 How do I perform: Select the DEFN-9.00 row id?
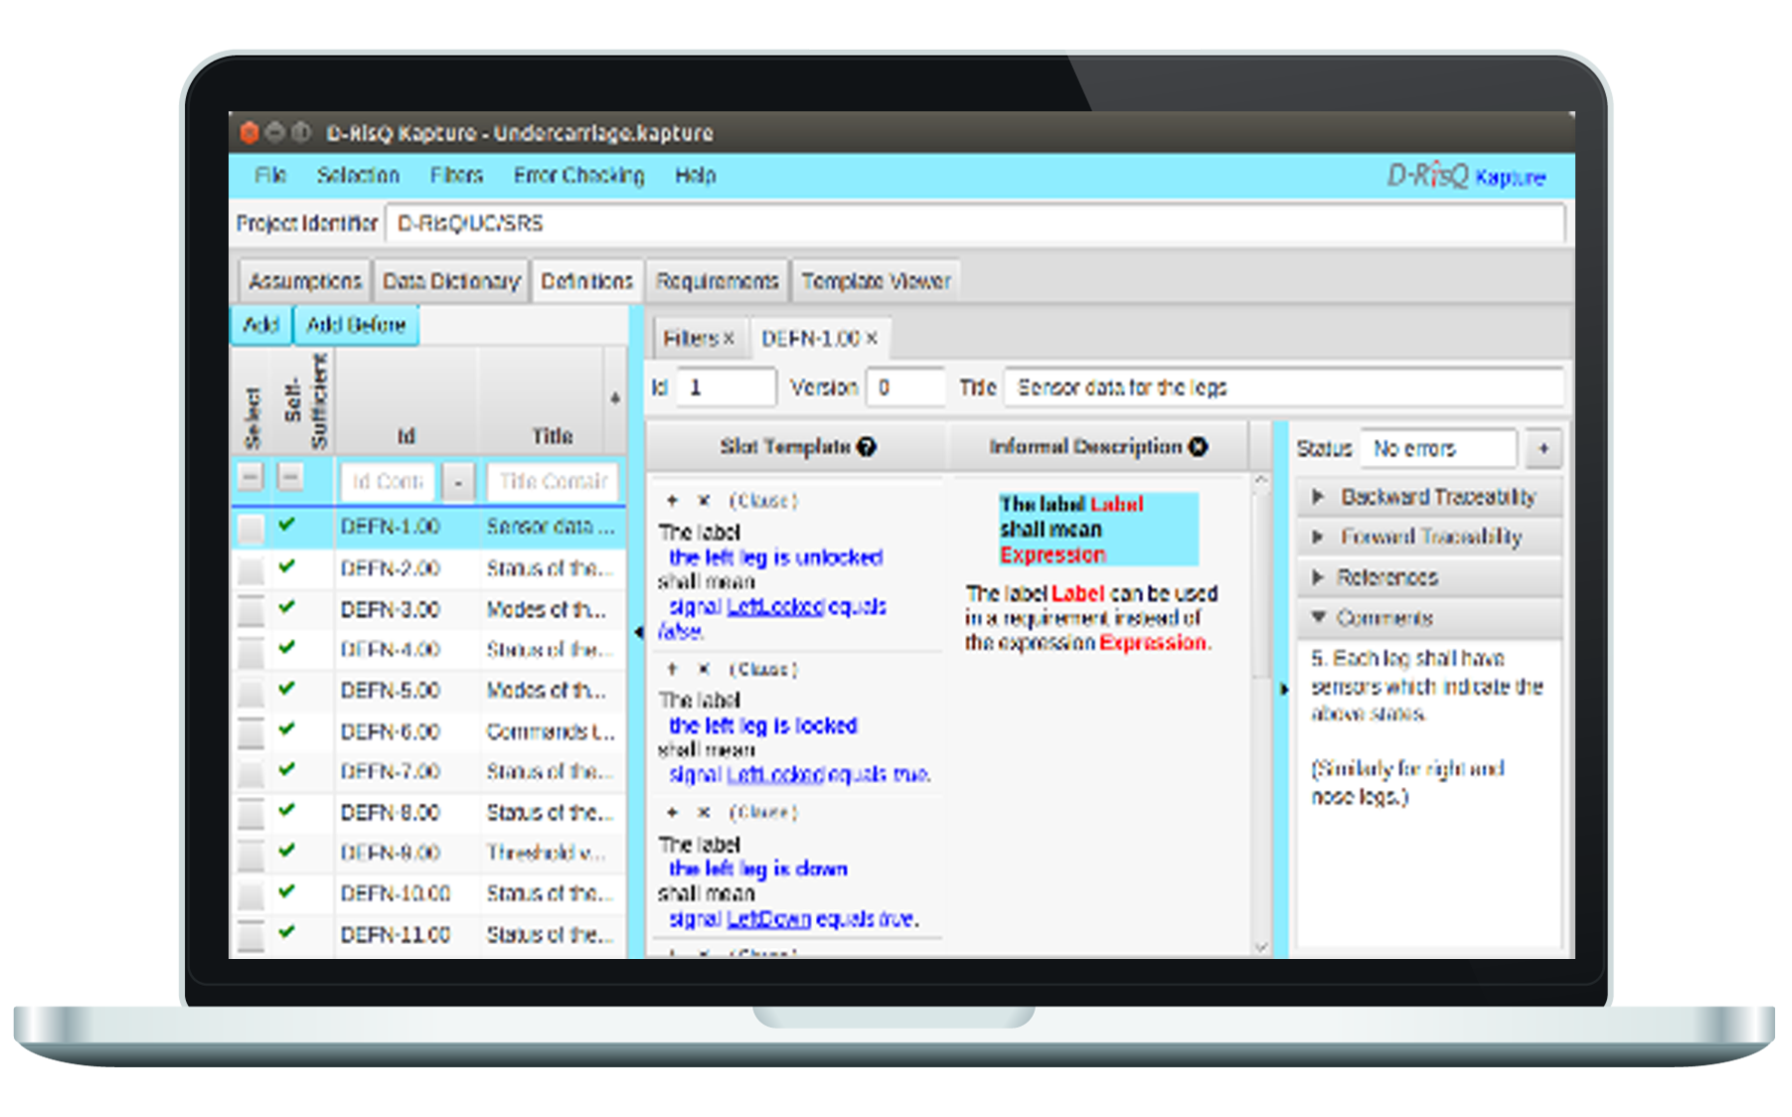(391, 853)
